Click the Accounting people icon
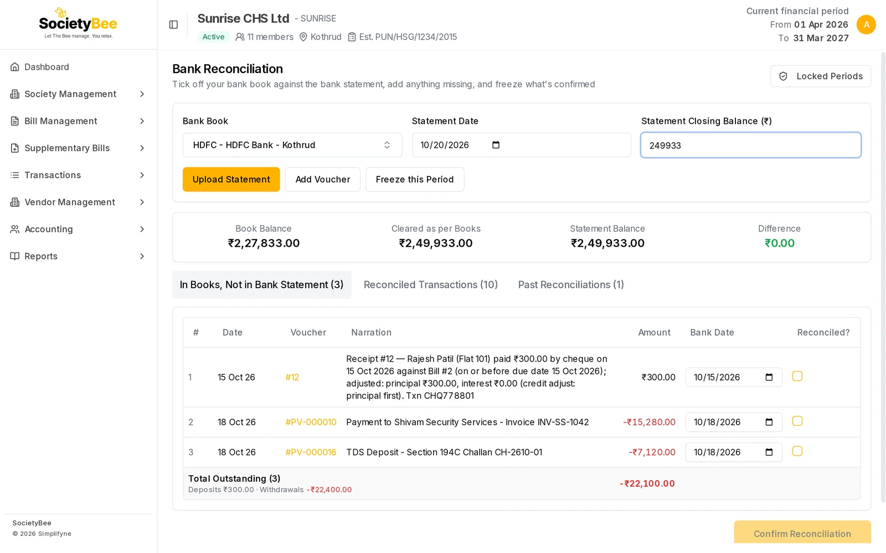The width and height of the screenshot is (886, 553). [15, 229]
